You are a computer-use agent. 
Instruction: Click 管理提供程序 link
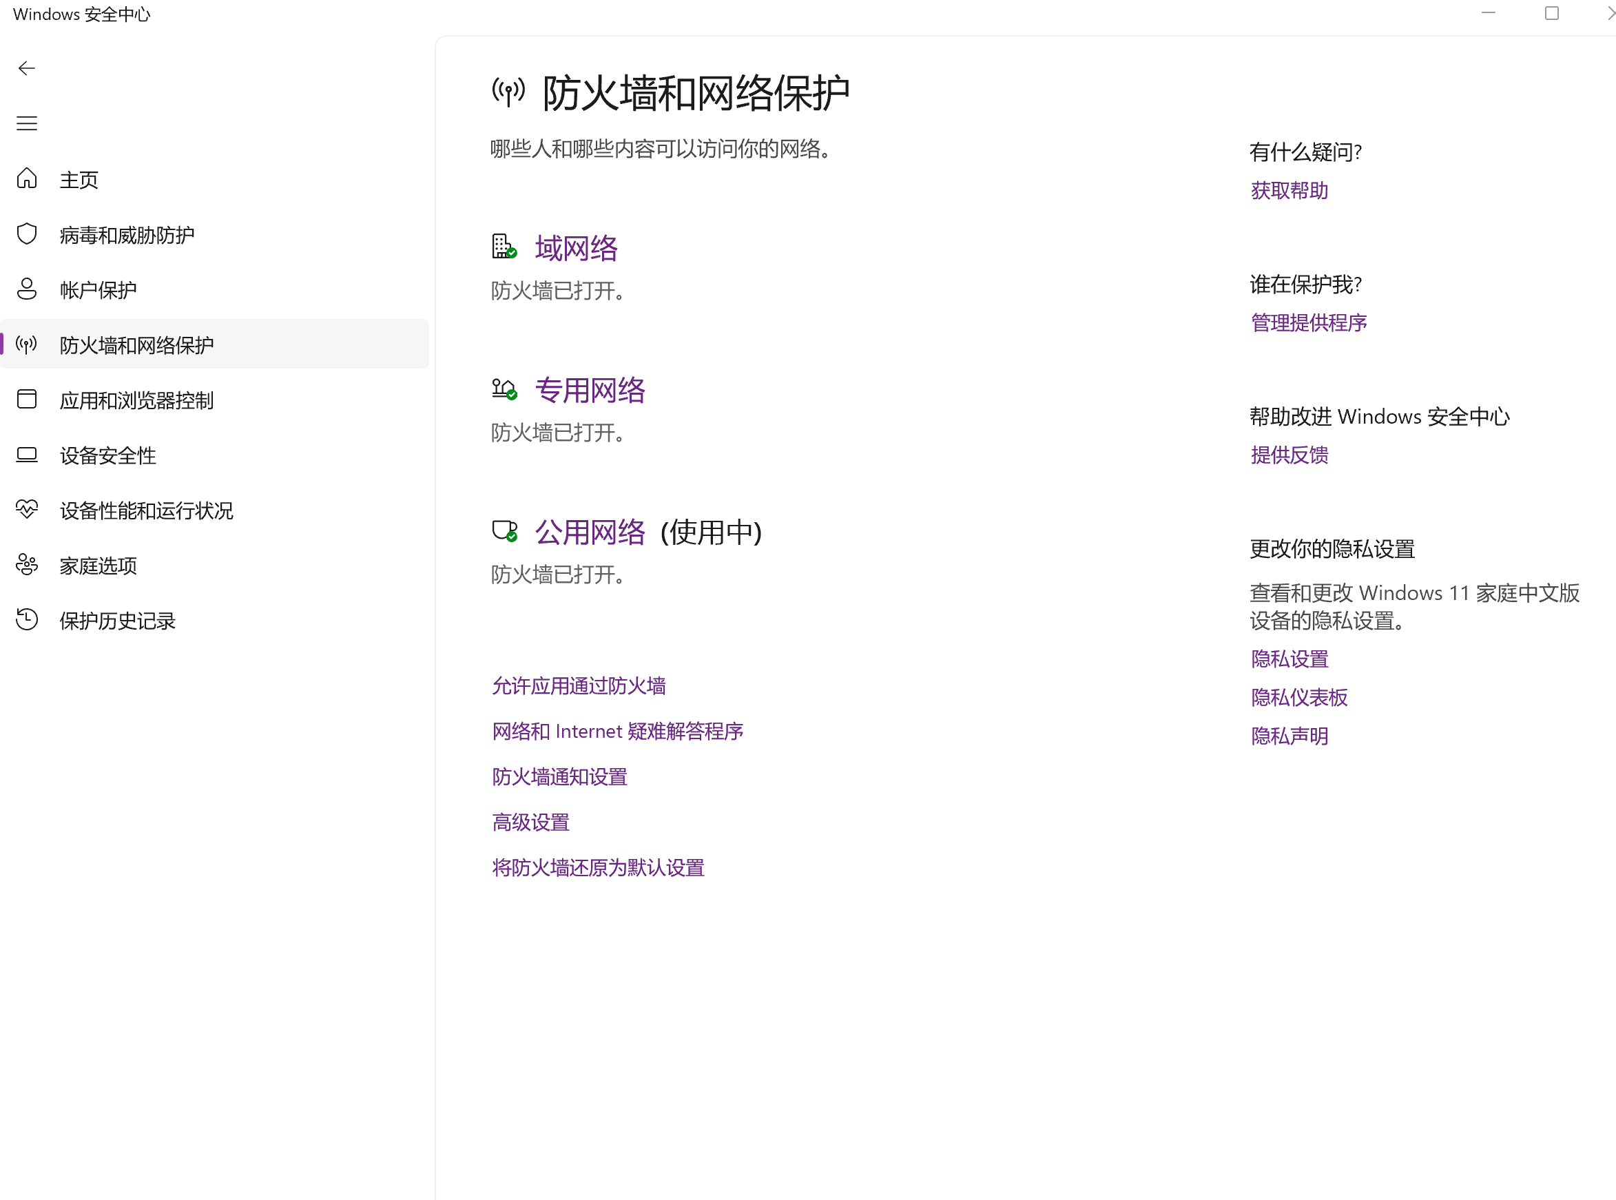coord(1309,322)
